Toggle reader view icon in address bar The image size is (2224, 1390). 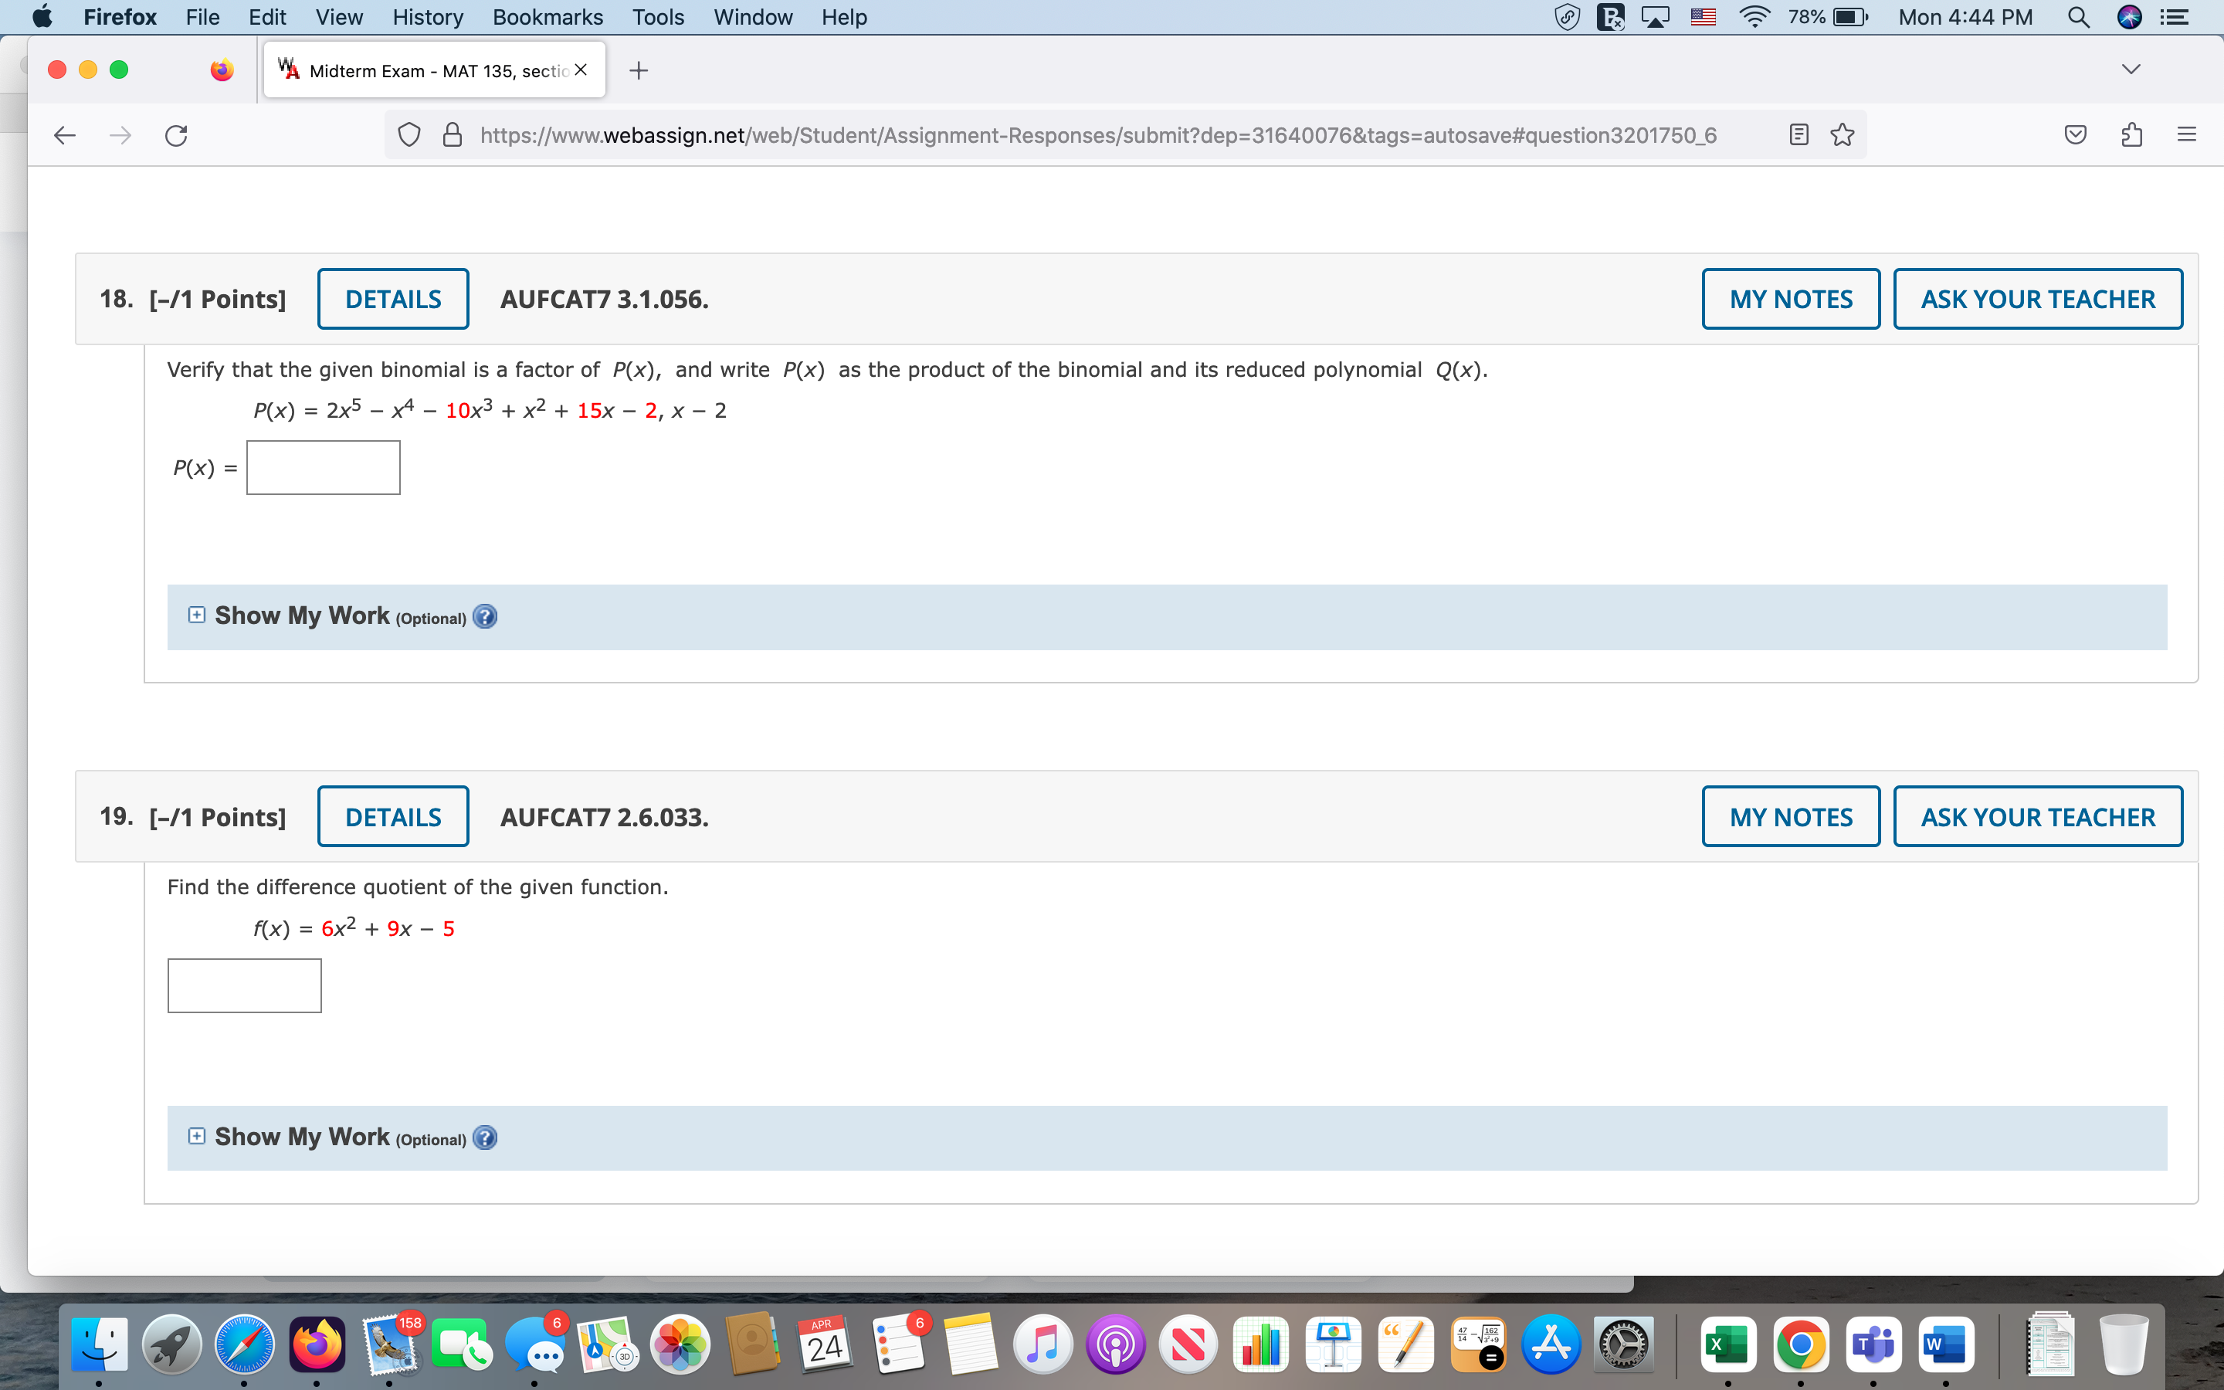[x=1799, y=136]
